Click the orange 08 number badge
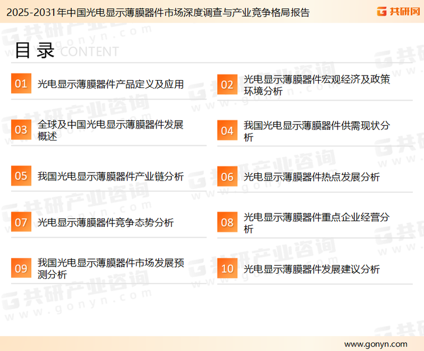The height and width of the screenshot is (351, 424). (x=227, y=222)
